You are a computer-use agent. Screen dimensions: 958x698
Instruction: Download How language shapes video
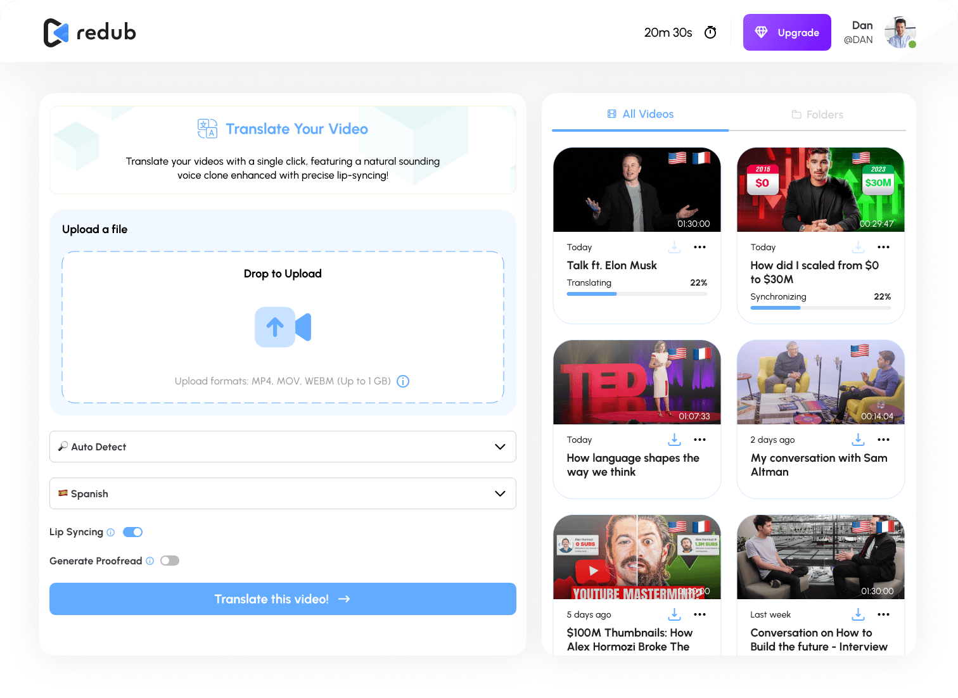pyautogui.click(x=675, y=440)
